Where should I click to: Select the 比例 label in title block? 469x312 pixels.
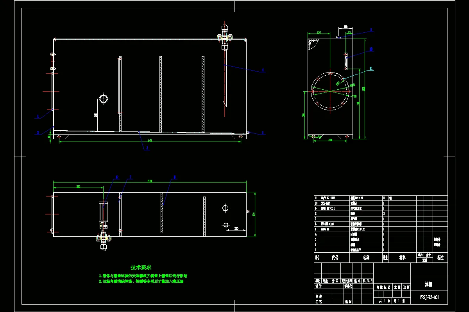pos(406,287)
